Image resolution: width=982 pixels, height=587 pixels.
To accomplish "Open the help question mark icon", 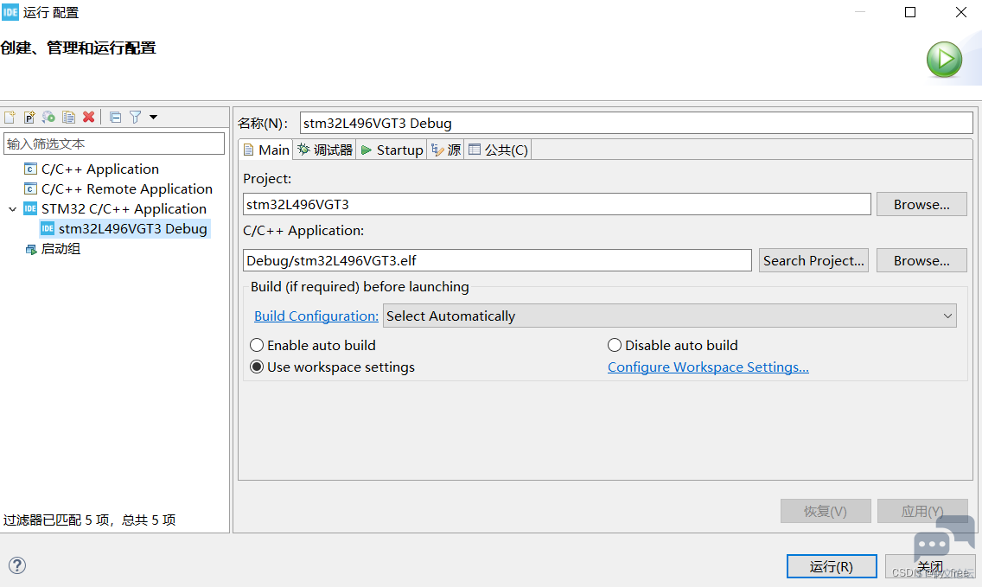I will tap(17, 565).
